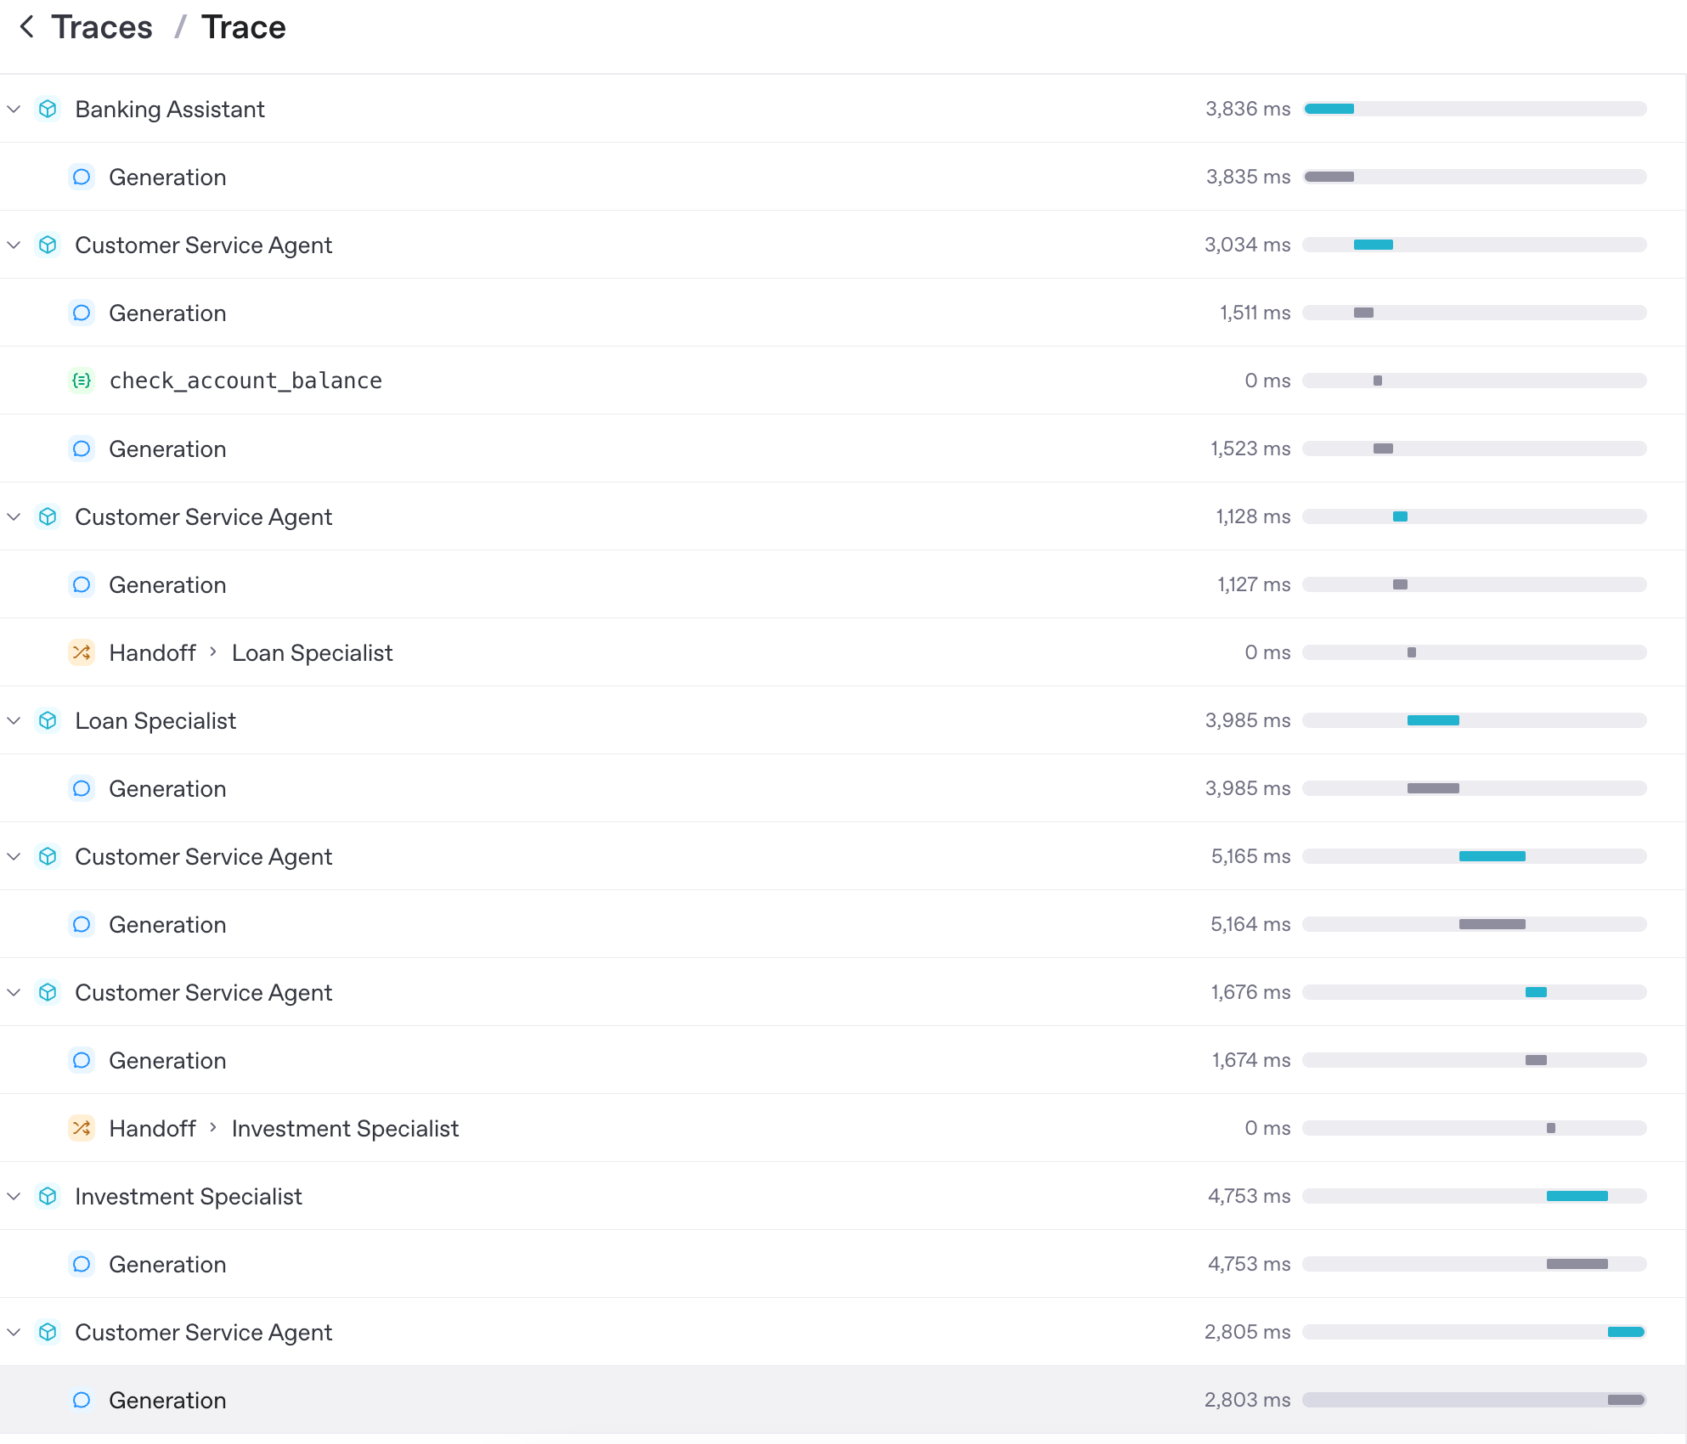Image resolution: width=1687 pixels, height=1444 pixels.
Task: Click the Banking Assistant agent icon
Action: [48, 109]
